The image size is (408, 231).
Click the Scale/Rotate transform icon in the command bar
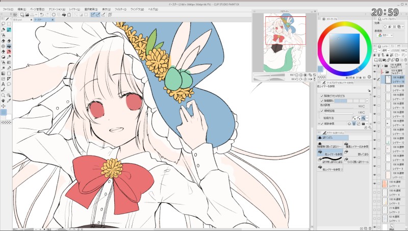point(69,15)
